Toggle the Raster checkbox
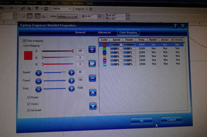This screenshot has width=207, height=137. 29,98
